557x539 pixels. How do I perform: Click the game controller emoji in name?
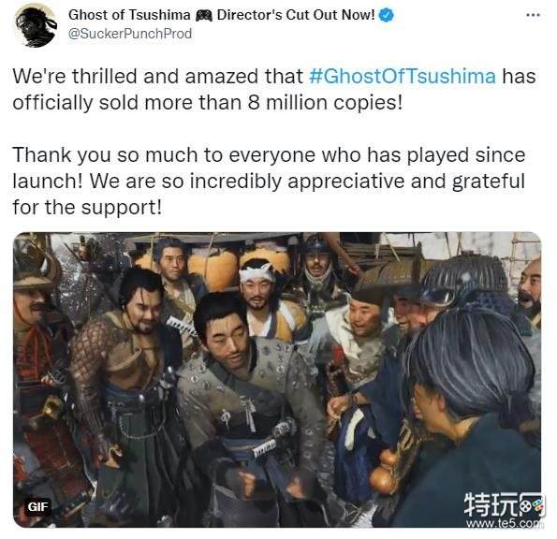pos(204,15)
